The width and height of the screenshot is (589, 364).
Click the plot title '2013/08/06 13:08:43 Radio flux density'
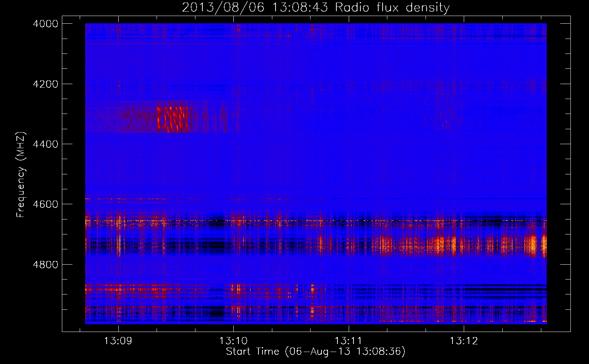click(x=316, y=7)
